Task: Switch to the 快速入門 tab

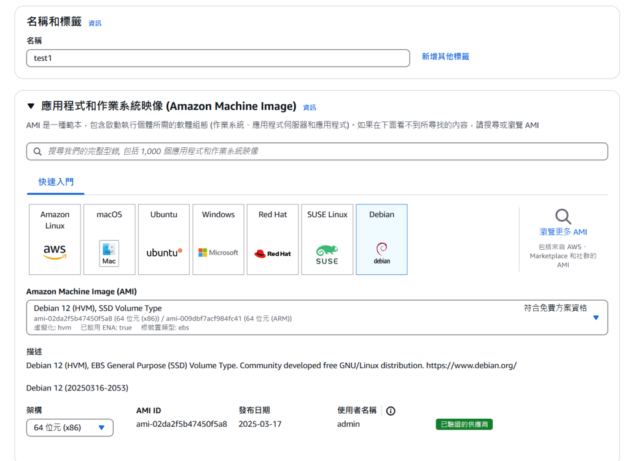Action: (x=56, y=182)
